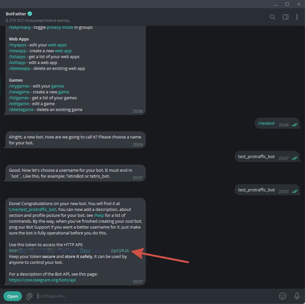Click 'Use this token to access' text
305x304 pixels.
tap(46, 245)
